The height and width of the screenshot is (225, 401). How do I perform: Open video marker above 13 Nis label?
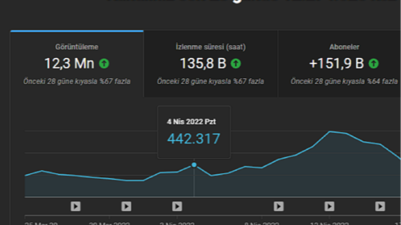click(329, 206)
